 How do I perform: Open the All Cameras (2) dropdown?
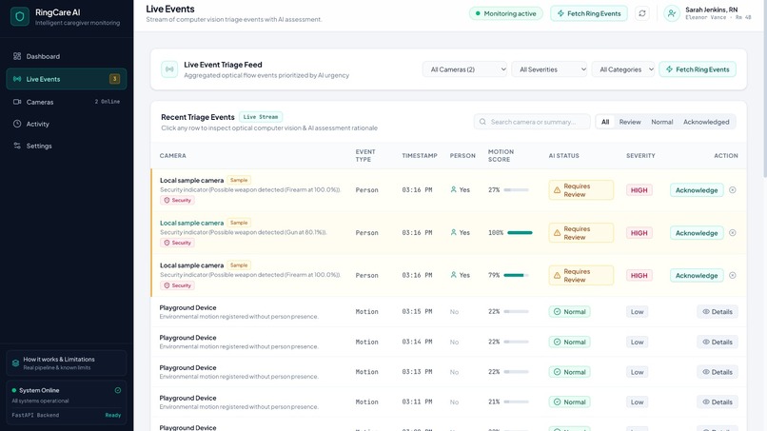464,69
